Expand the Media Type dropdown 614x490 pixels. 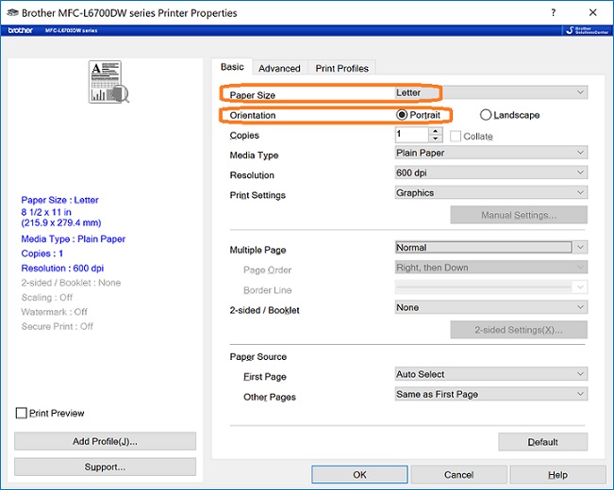tap(490, 153)
